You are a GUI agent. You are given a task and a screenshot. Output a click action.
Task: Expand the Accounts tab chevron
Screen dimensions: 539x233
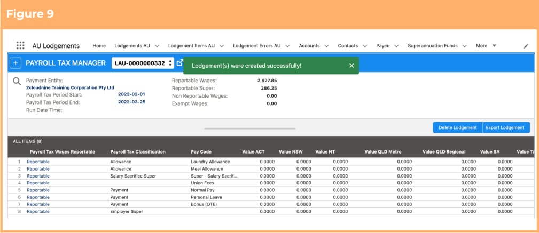coord(326,46)
